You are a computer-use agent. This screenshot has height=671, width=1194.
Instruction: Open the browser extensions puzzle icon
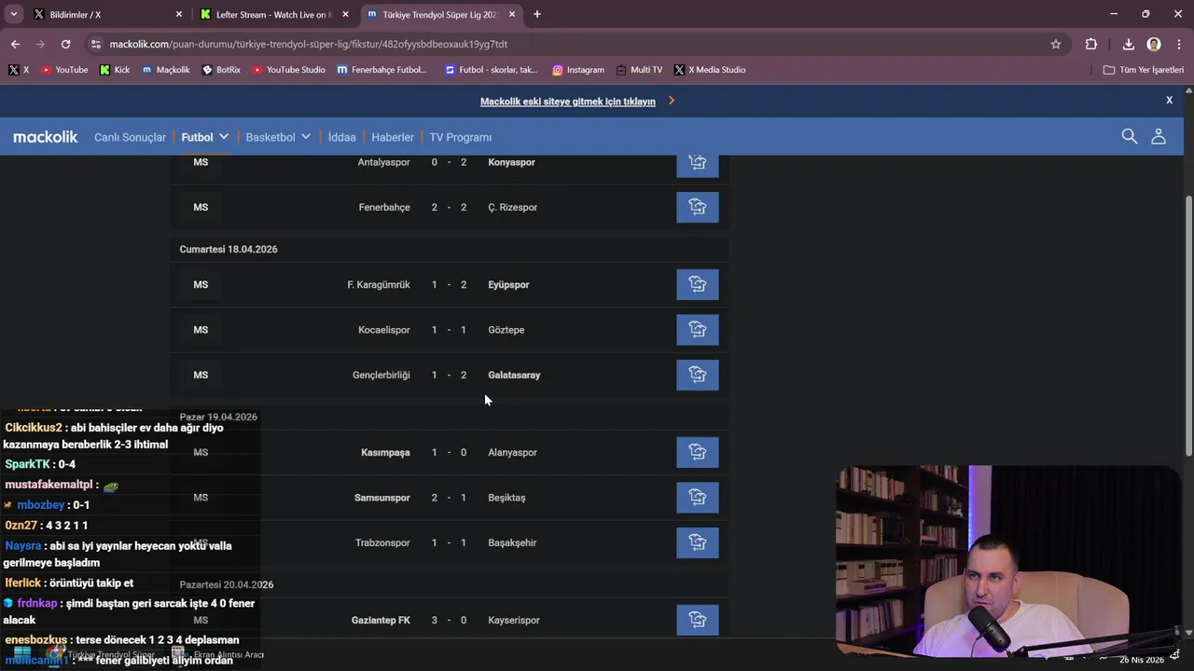[x=1091, y=44]
